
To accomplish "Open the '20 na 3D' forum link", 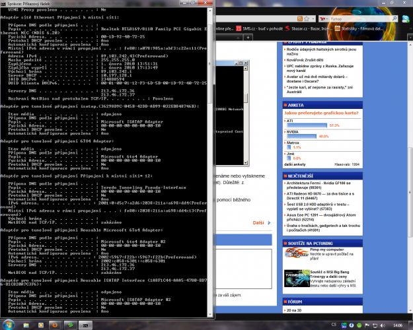I will (294, 310).
